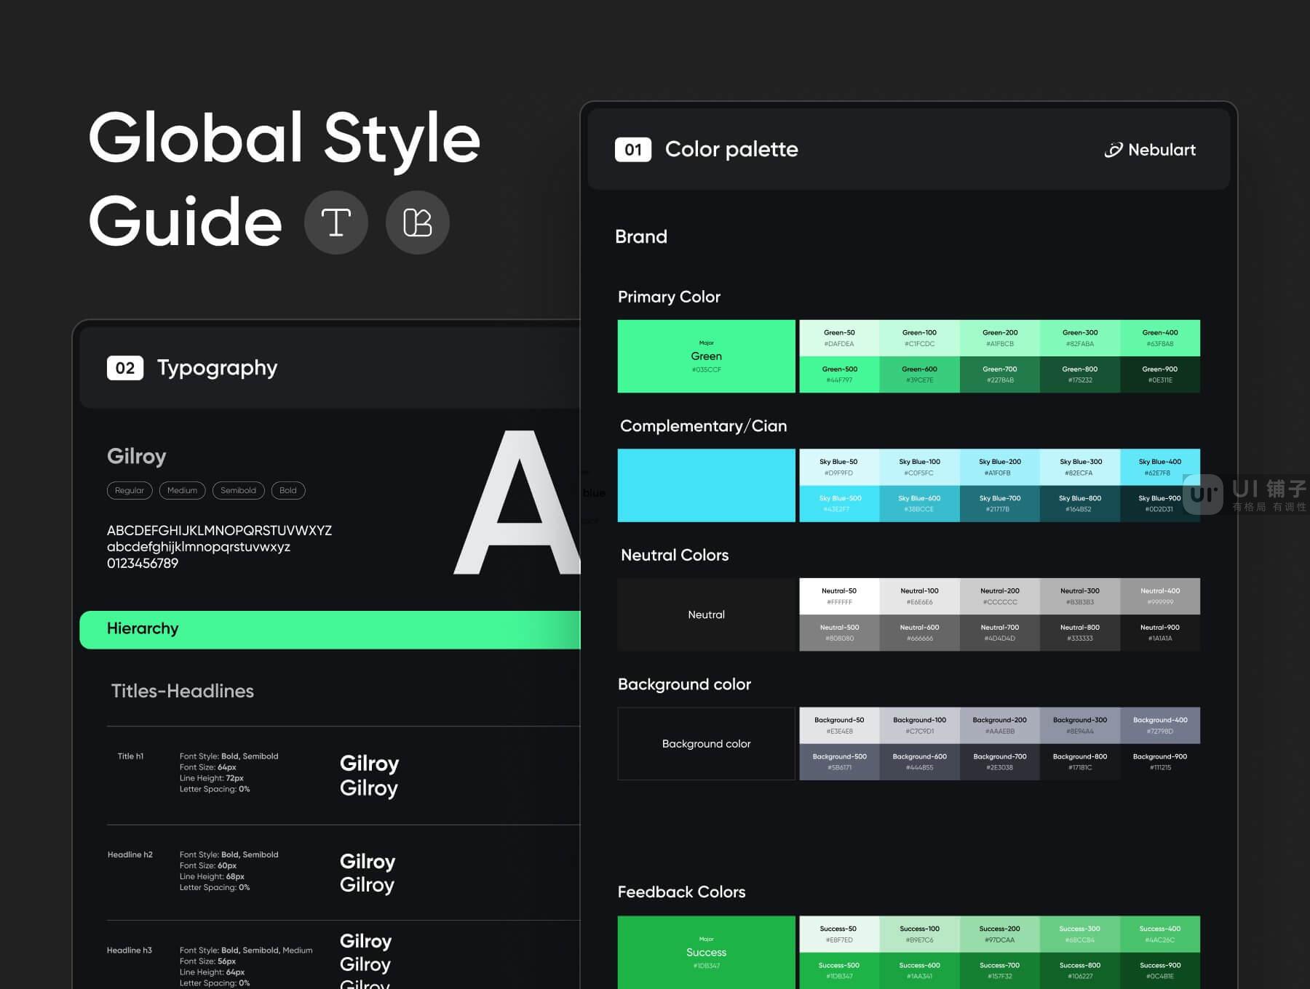Pick the Neutral-900 swatch
1310x989 pixels.
click(x=1160, y=633)
